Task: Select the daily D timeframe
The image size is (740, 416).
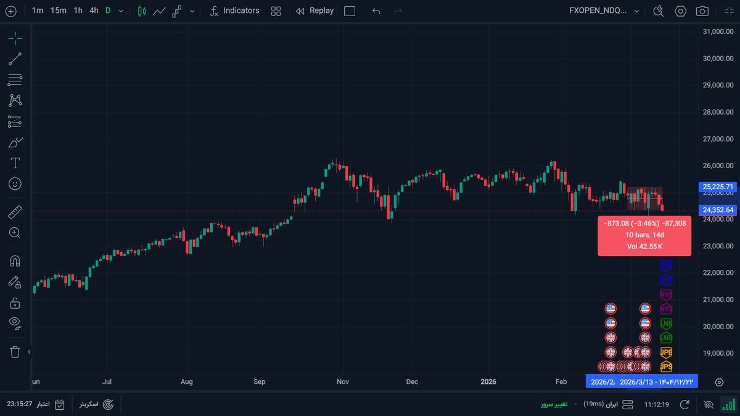Action: click(x=108, y=10)
